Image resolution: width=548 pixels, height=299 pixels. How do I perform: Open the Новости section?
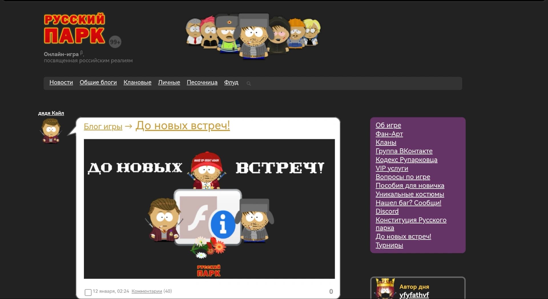point(61,82)
